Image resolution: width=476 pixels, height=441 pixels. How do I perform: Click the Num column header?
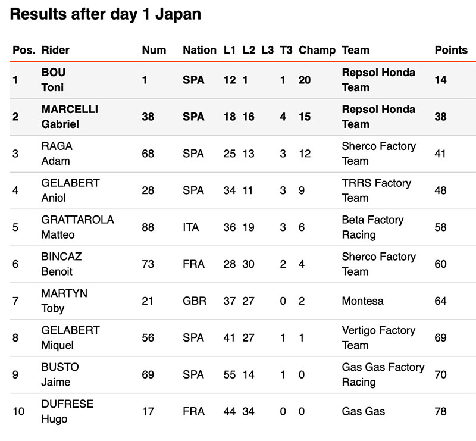pos(154,50)
